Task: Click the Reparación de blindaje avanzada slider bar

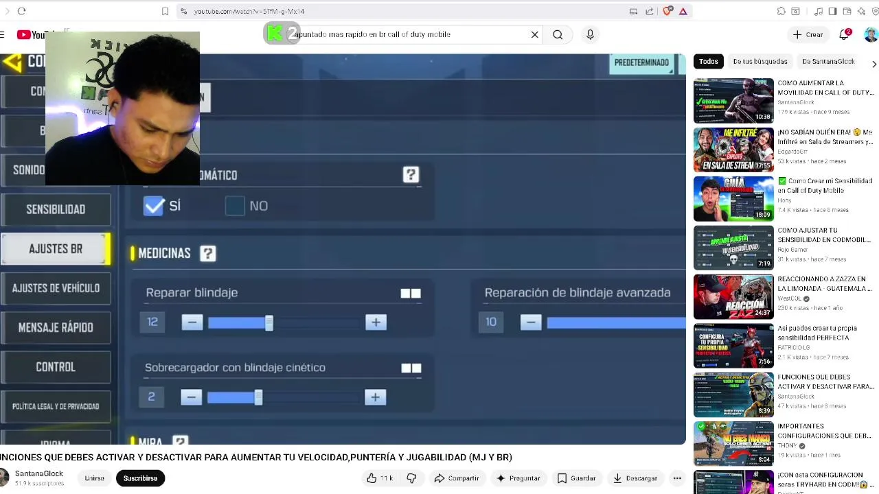Action: click(616, 322)
